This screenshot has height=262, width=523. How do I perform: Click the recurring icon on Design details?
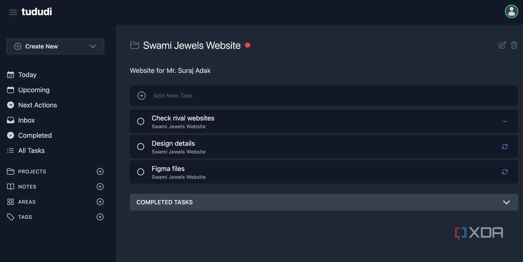point(505,147)
